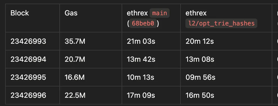Select the 13m 42s timing cell
Image resolution: width=278 pixels, height=106 pixels.
pyautogui.click(x=141, y=59)
